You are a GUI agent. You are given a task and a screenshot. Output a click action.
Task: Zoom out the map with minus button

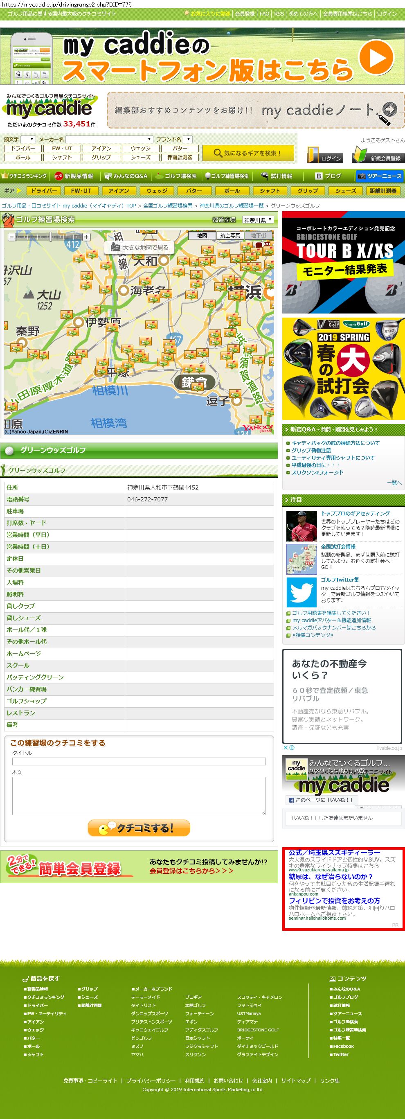(12, 237)
